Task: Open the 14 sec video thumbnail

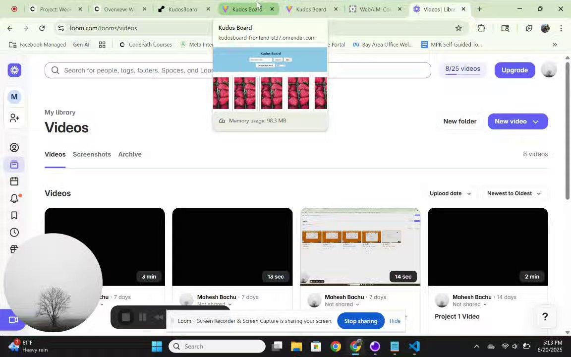Action: [x=360, y=246]
